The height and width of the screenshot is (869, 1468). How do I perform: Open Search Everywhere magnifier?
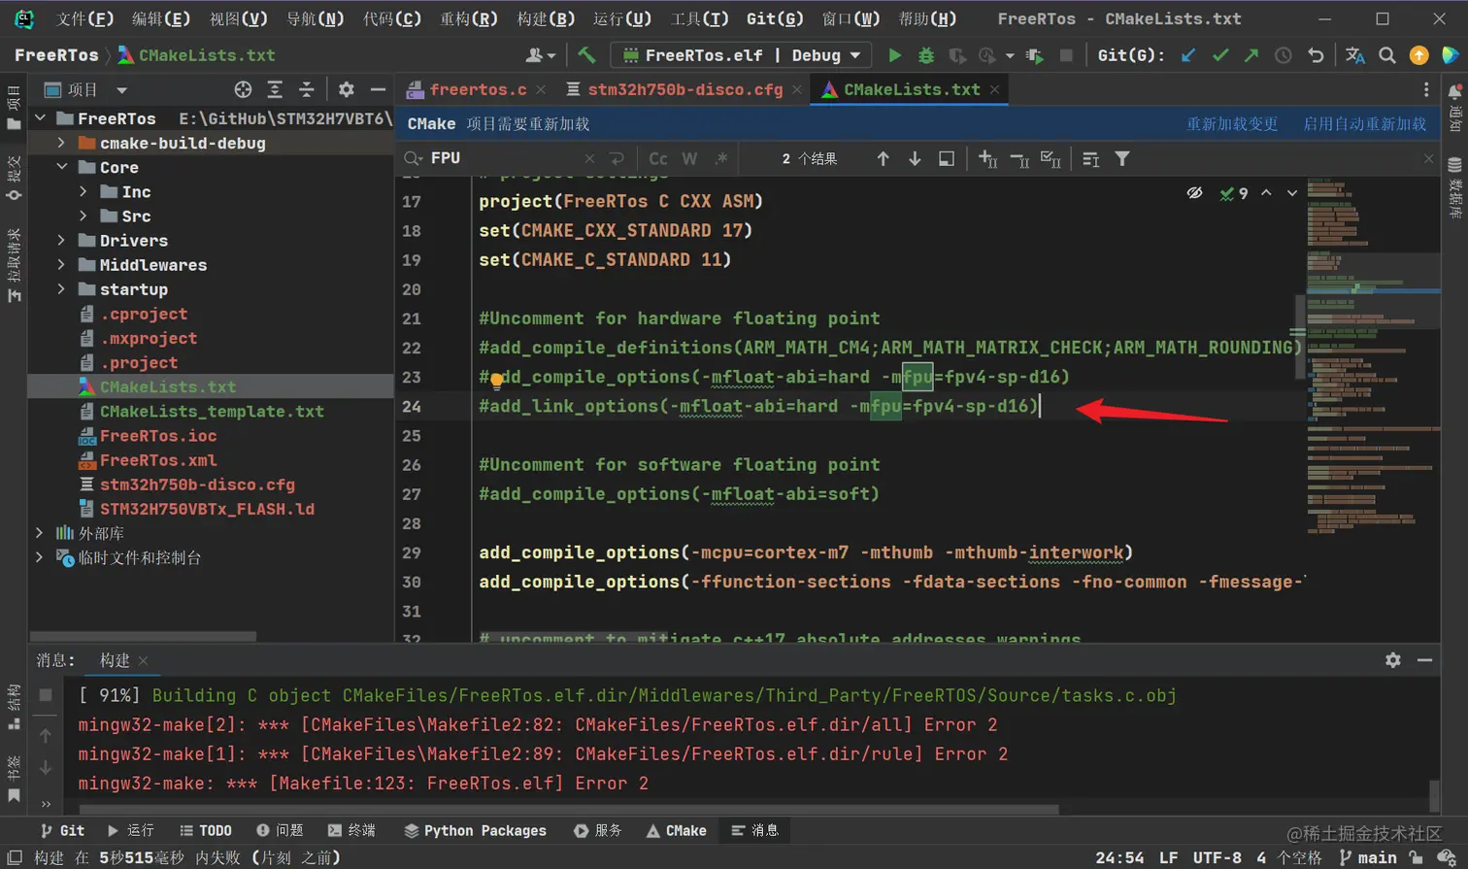click(1387, 55)
